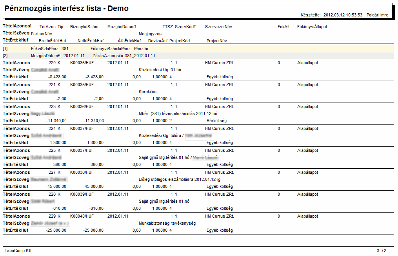Click gross value -810,00
This screenshot has width=398, height=256.
click(x=59, y=208)
